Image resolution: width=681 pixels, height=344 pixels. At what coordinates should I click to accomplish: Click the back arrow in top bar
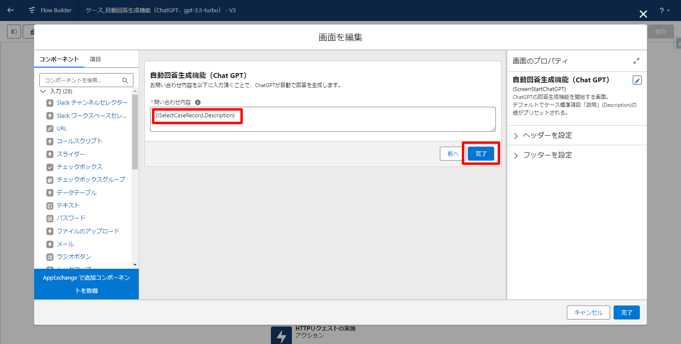tap(11, 10)
